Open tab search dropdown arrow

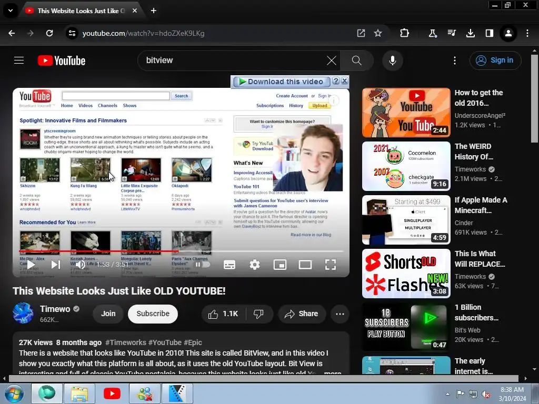pos(11,11)
